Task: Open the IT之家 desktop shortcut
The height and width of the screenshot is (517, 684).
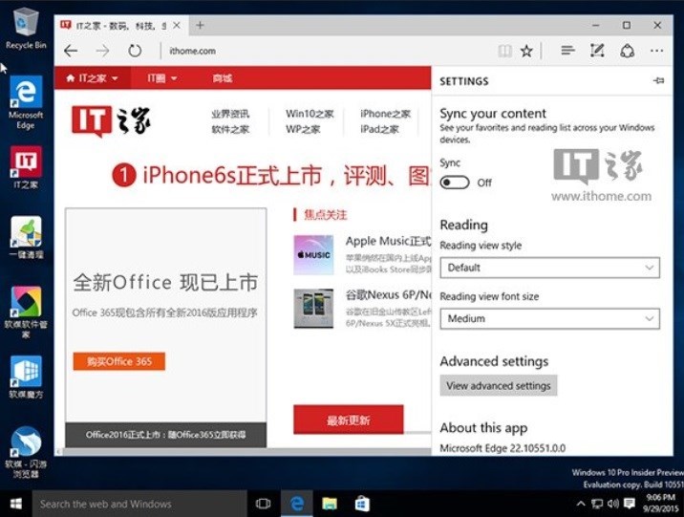Action: tap(26, 167)
